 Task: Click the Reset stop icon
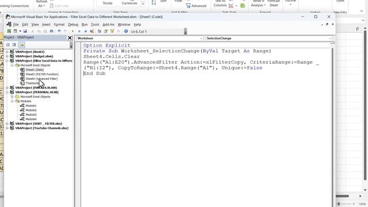(86, 31)
